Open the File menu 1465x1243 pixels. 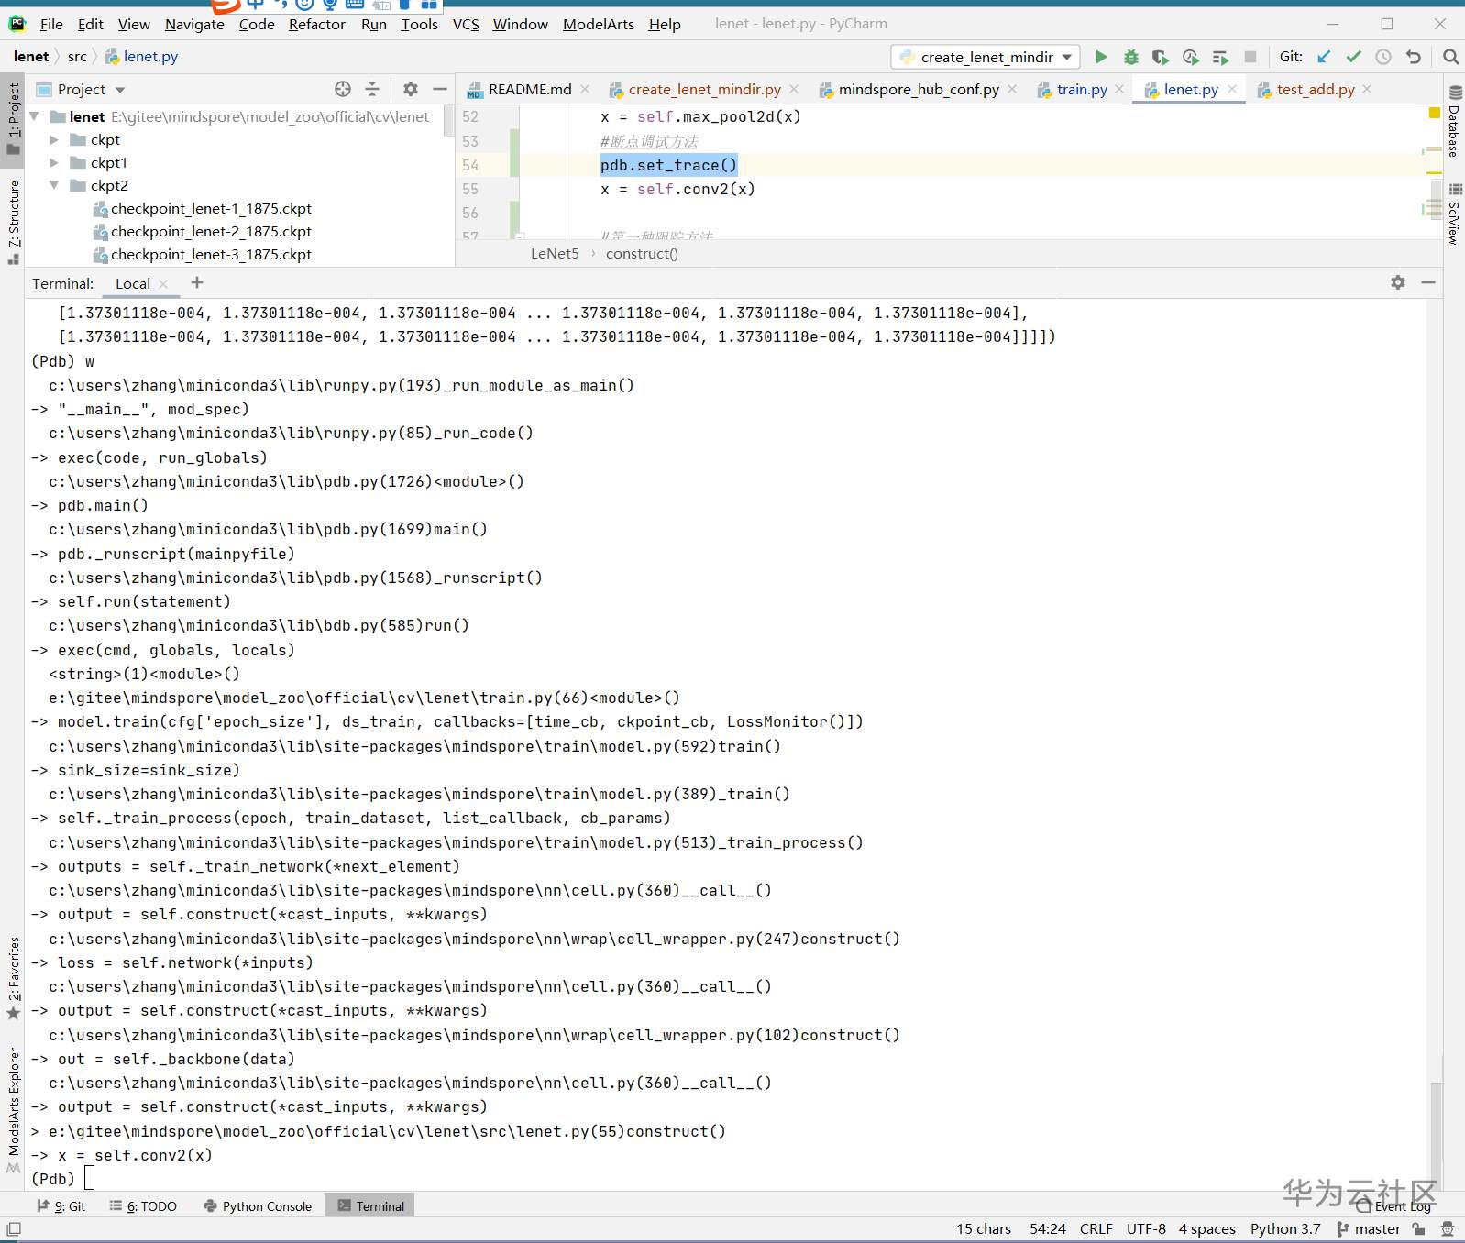point(51,24)
